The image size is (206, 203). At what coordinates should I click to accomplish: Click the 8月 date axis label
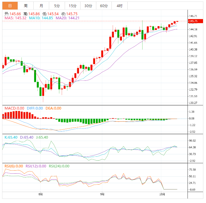[x=41, y=194]
